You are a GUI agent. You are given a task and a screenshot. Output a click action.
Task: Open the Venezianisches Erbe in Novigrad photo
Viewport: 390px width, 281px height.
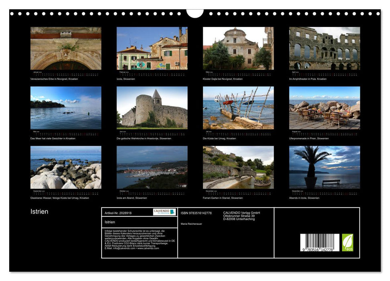coord(66,48)
